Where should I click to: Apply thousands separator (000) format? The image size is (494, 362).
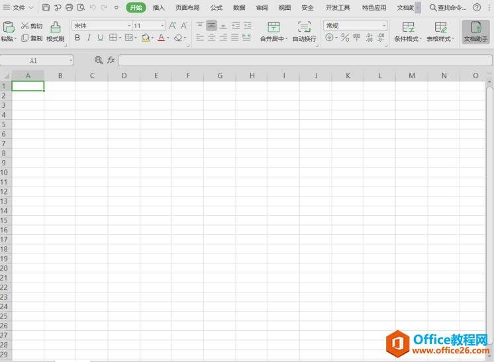pyautogui.click(x=357, y=38)
